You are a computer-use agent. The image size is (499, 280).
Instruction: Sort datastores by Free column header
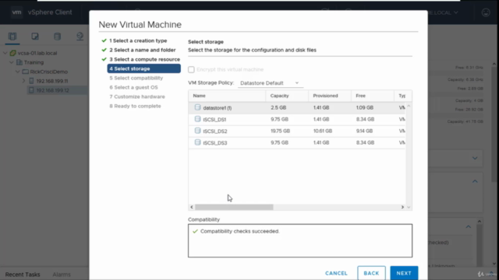click(373, 96)
